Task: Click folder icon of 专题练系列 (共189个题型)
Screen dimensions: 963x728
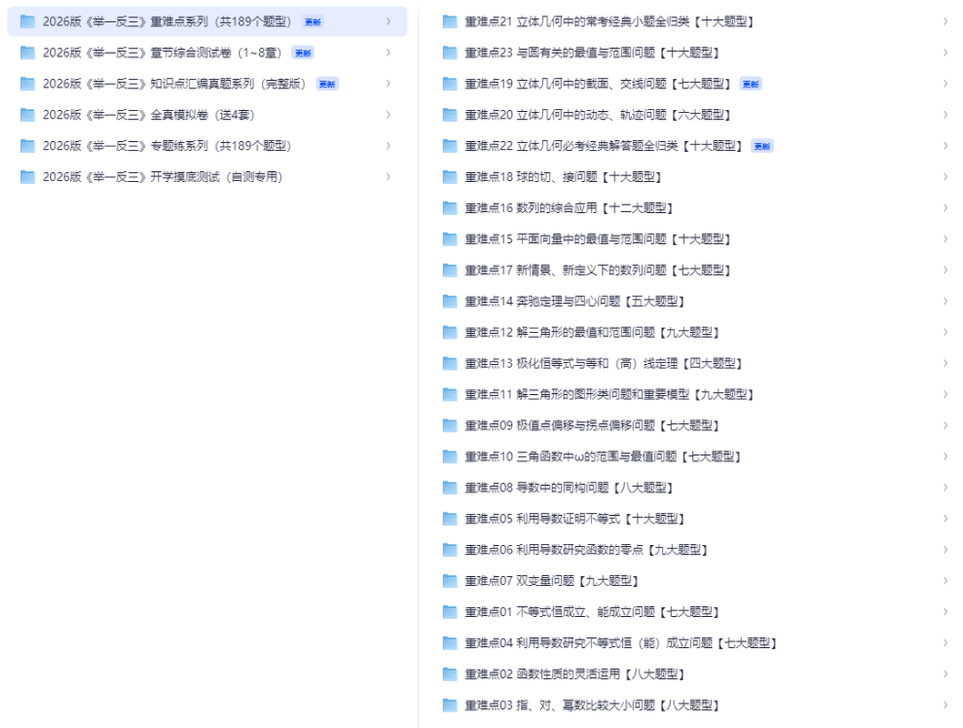Action: point(27,146)
